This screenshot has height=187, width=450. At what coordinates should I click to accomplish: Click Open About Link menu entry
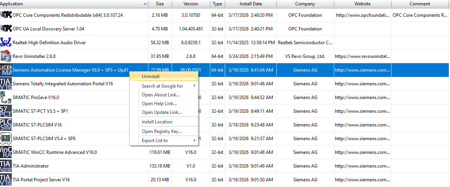161,95
